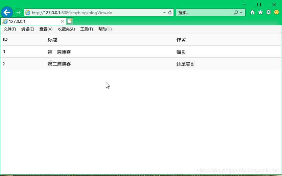282x176 pixels.
Task: Click the title 第二篇博客
Action: click(x=59, y=64)
